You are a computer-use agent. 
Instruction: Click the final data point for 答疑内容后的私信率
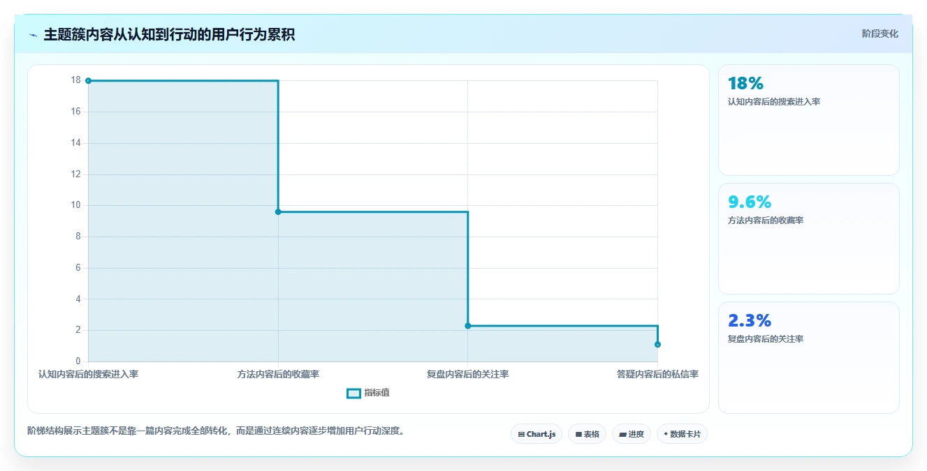pos(657,345)
